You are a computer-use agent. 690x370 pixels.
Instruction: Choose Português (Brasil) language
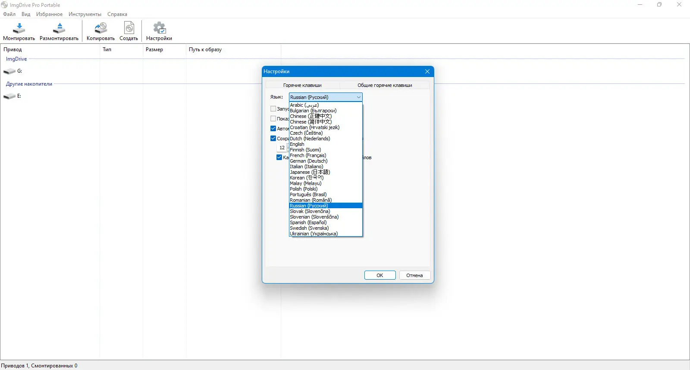pyautogui.click(x=326, y=194)
